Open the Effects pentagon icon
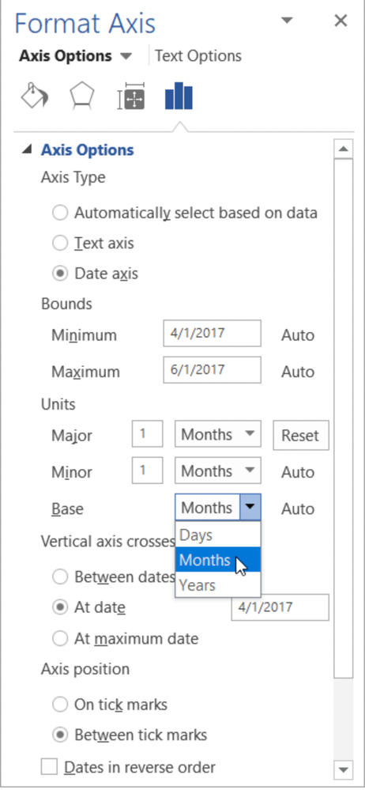Viewport: 365px width, 790px height. 81,96
